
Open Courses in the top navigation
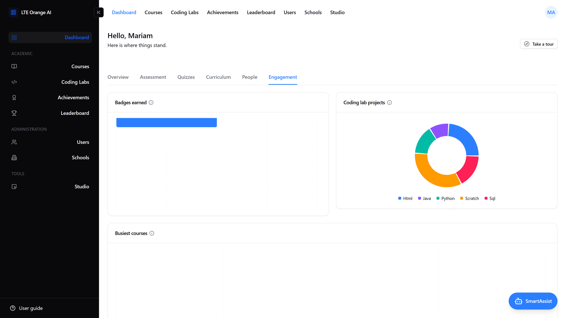tap(153, 12)
